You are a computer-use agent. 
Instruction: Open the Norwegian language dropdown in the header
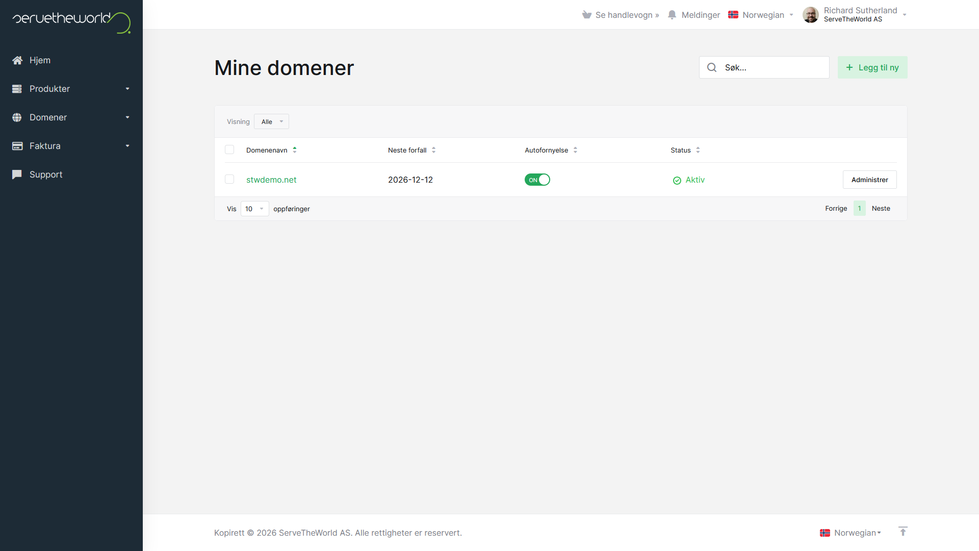[761, 15]
